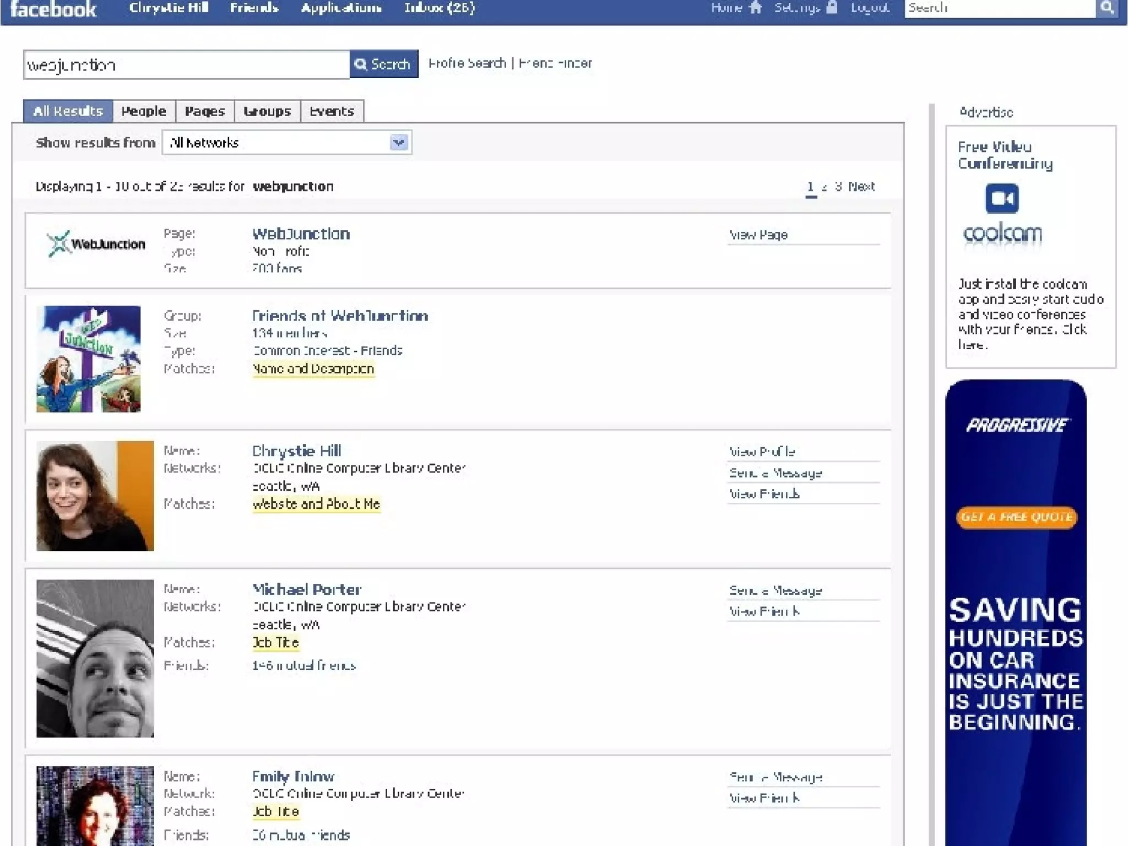Click the Facebook logo
Viewport: 1128px width, 846px height.
click(x=53, y=9)
